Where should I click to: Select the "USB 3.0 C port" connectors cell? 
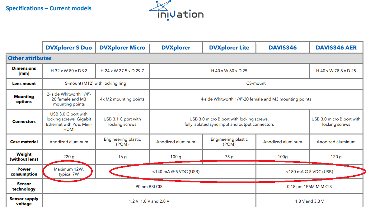69,122
